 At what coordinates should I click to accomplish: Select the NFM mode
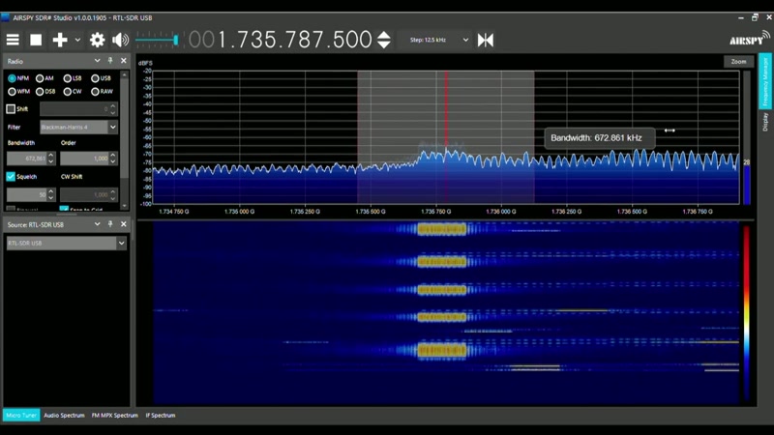pos(17,78)
